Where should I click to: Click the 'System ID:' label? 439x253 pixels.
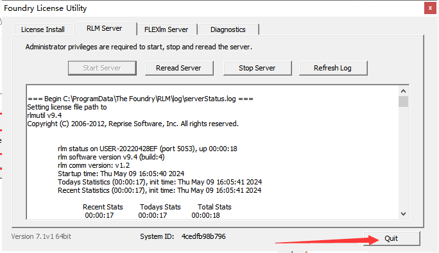click(x=157, y=236)
